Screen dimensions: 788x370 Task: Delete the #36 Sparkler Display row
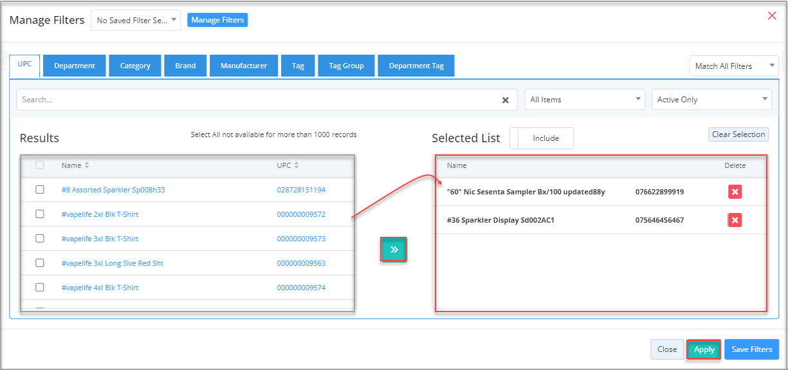click(x=735, y=220)
